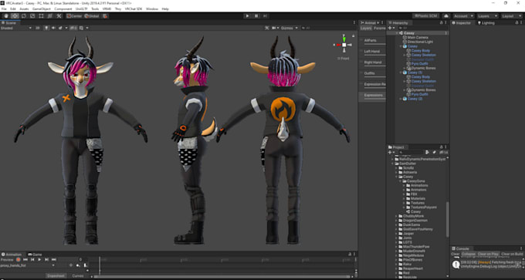The image size is (525, 280).
Task: Expand the Casey (2) hierarchy object
Action: pos(401,99)
